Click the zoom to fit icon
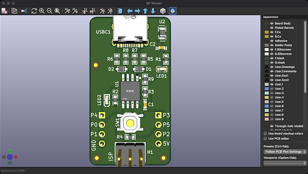This screenshot has height=174, width=308. click(x=57, y=11)
